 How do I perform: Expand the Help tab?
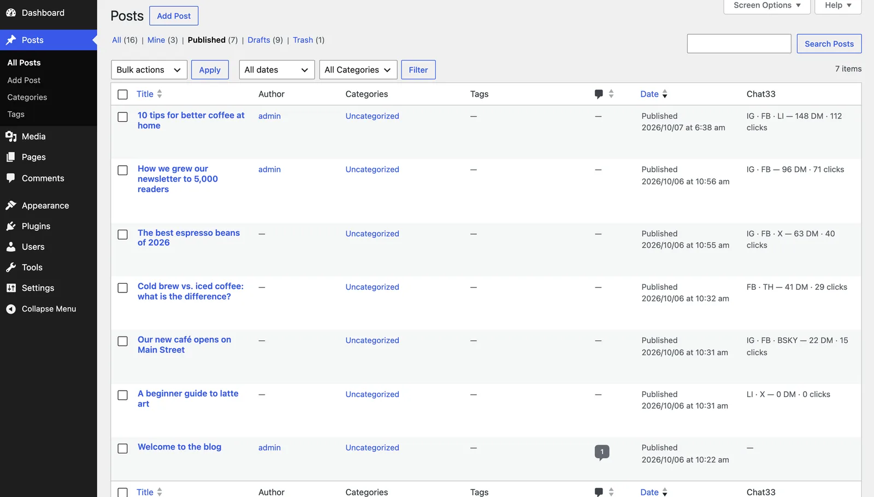[838, 5]
